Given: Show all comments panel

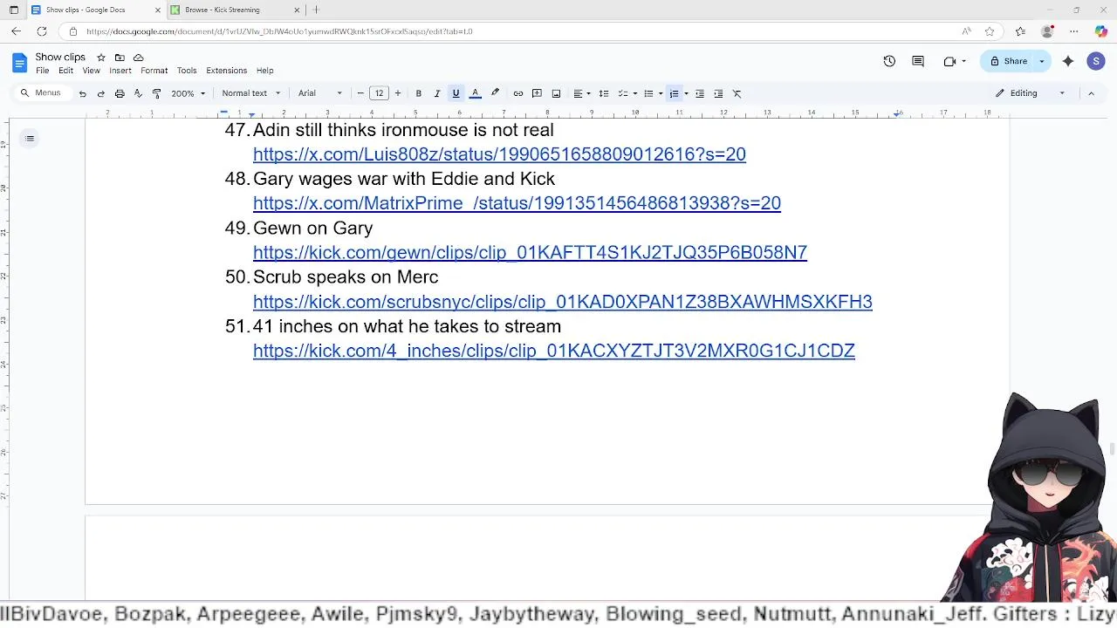Looking at the screenshot, I should 918,61.
